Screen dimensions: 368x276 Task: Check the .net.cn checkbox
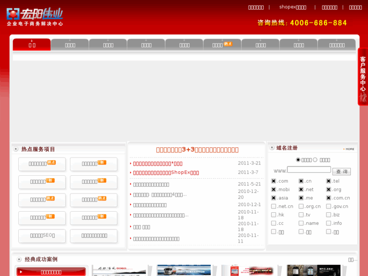[x=273, y=206]
